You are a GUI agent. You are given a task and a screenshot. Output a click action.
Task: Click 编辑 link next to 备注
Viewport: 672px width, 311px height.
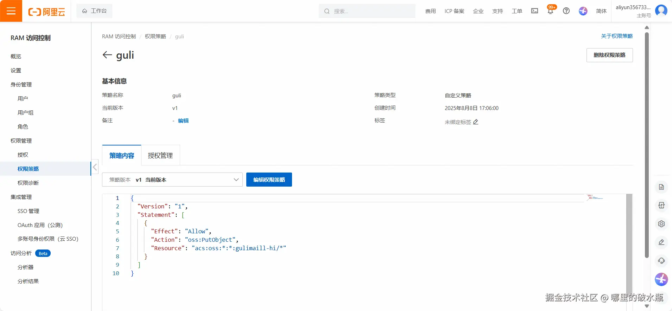point(183,121)
